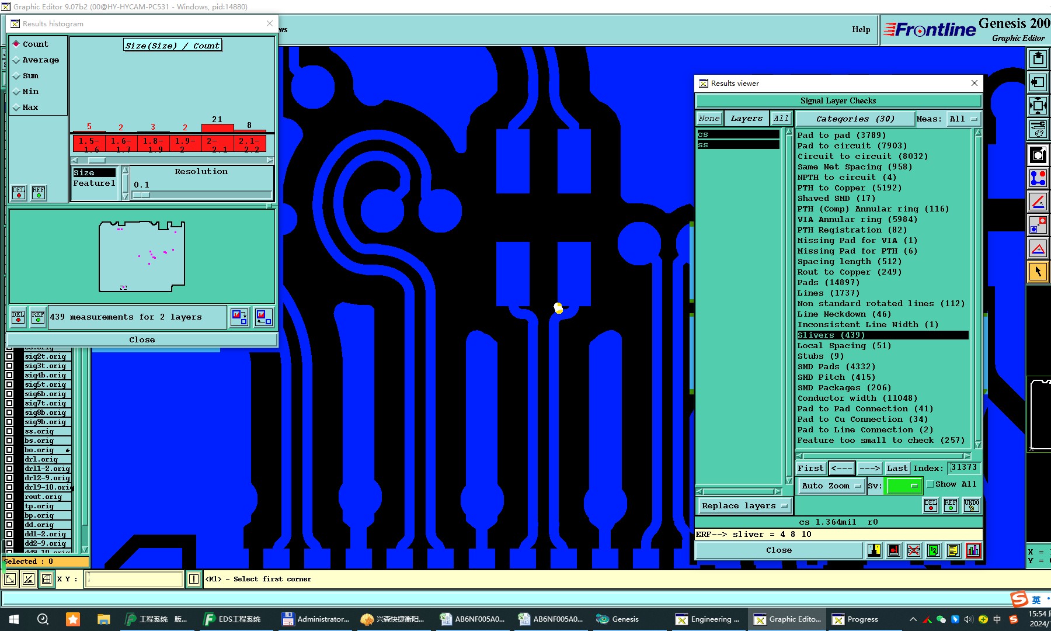Viewport: 1051px width, 631px height.
Task: Click DEL icon under Max option
Action: (x=19, y=193)
